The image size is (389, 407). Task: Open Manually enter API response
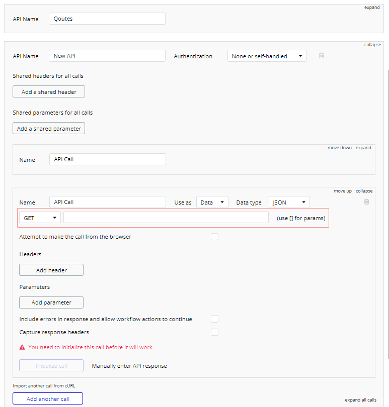pos(129,366)
